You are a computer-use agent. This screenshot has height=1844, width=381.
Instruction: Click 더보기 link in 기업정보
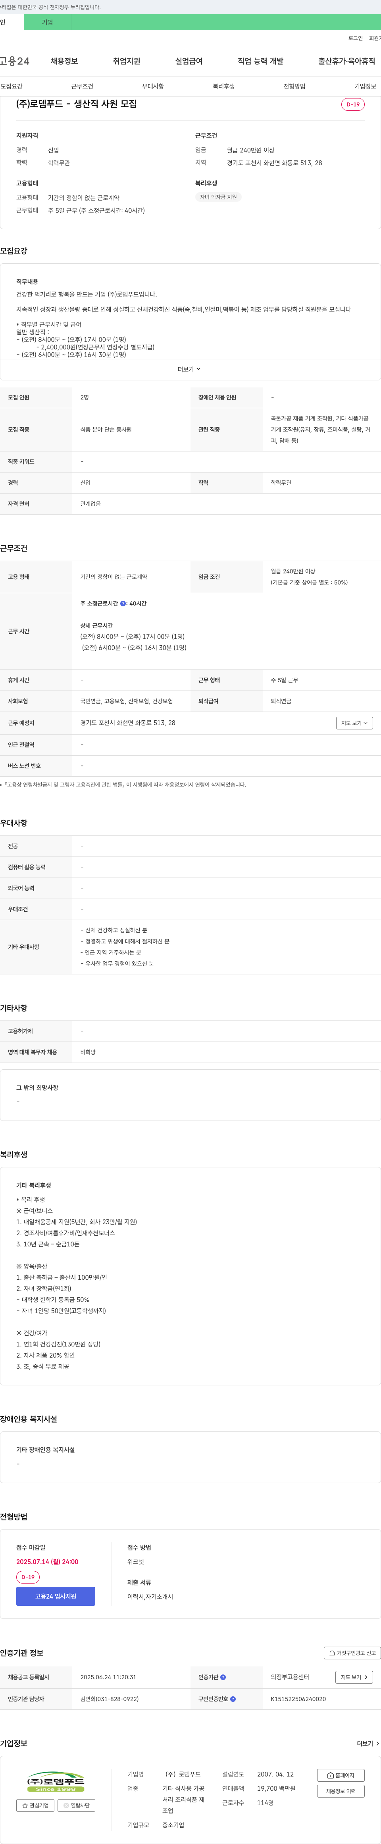[x=368, y=1744]
